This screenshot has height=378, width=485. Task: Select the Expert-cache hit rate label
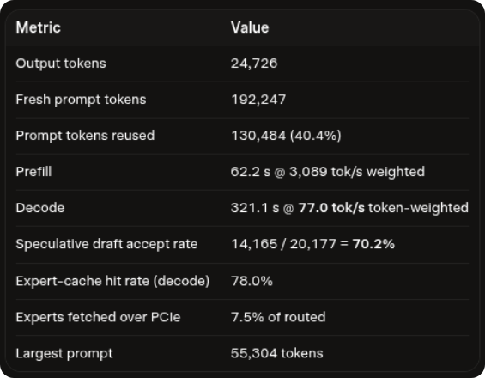[112, 281]
